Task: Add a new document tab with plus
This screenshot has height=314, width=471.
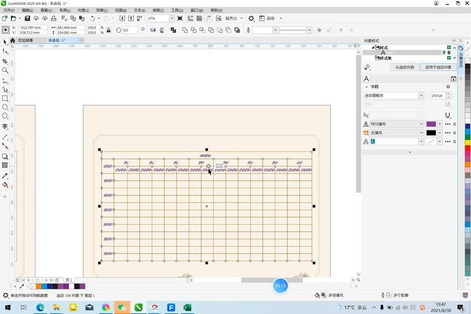Action: point(81,40)
